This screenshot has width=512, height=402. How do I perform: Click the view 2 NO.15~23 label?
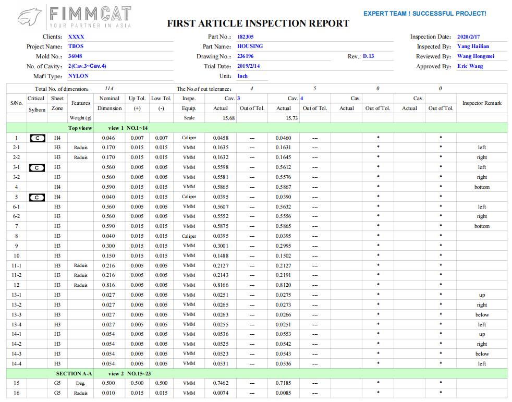click(129, 374)
